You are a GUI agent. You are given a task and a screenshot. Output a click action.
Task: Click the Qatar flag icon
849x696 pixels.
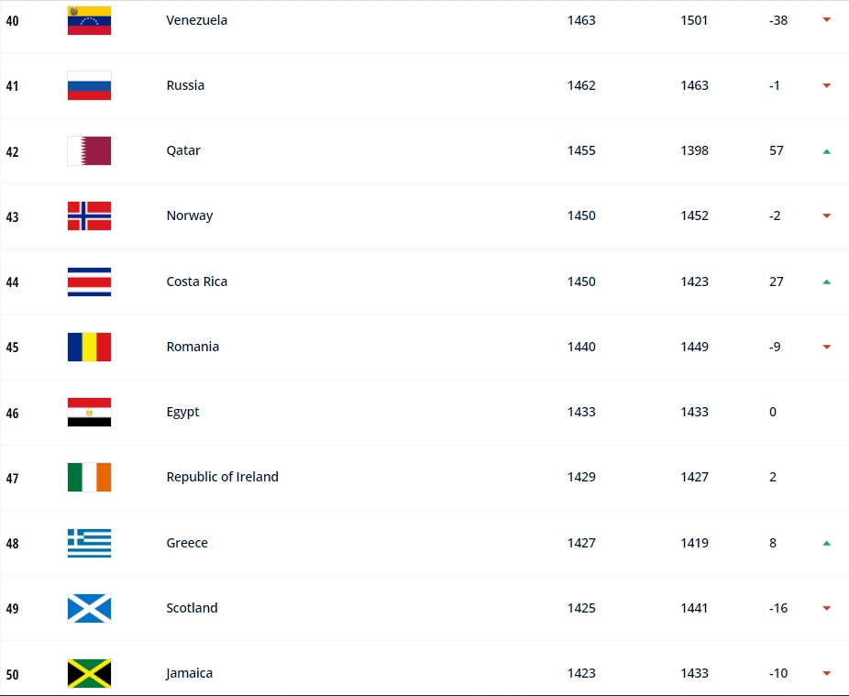pos(89,150)
